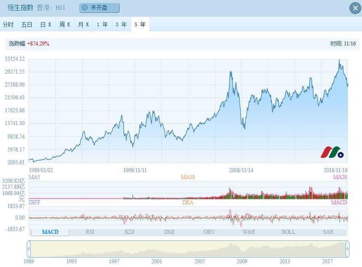The width and height of the screenshot is (362, 267).
Task: Close the chart panel with the X button
Action: pyautogui.click(x=355, y=8)
